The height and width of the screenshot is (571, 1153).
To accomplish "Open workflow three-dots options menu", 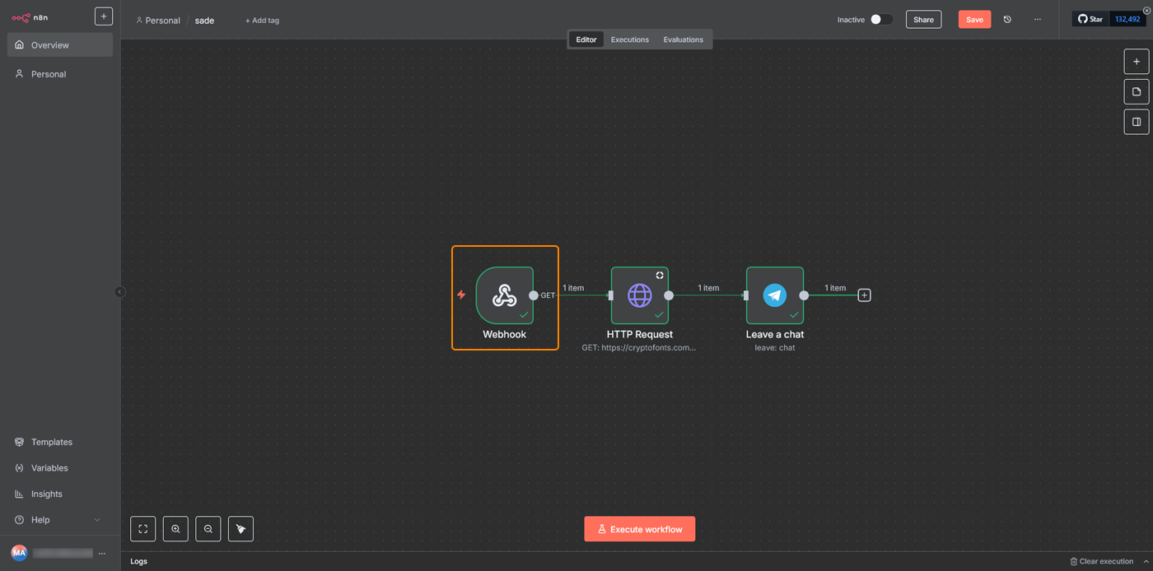I will pyautogui.click(x=1037, y=20).
